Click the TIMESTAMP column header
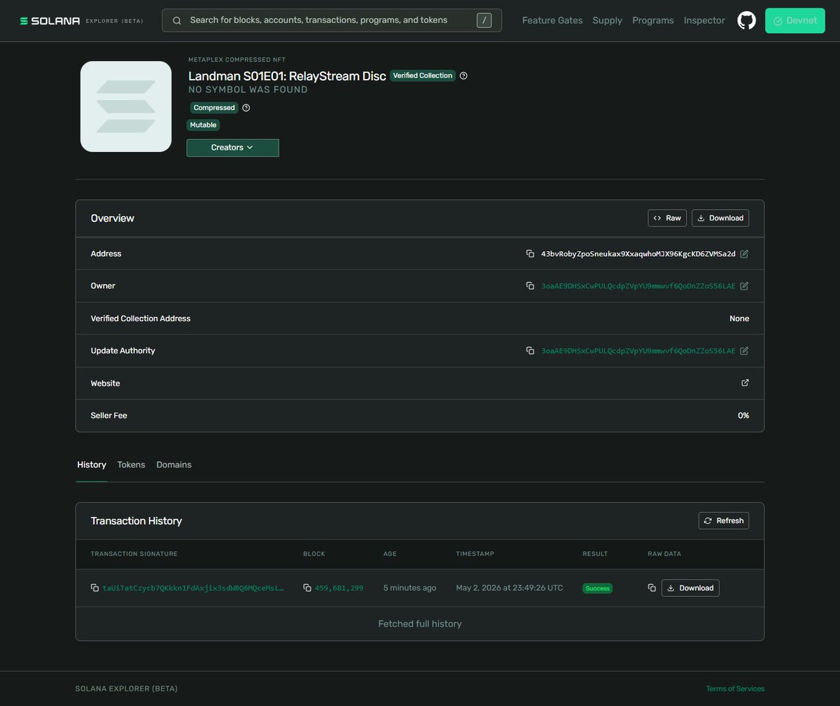The image size is (840, 706). (475, 553)
